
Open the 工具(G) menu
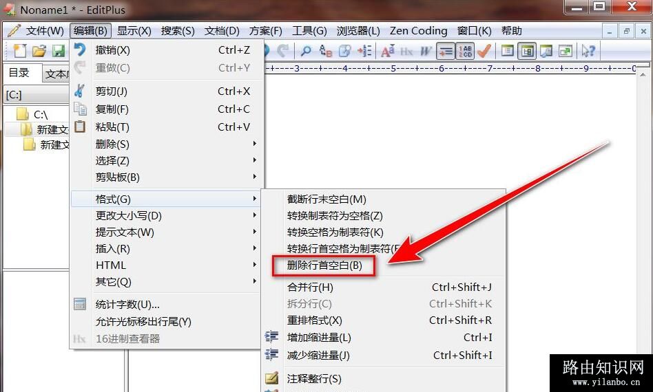click(309, 31)
